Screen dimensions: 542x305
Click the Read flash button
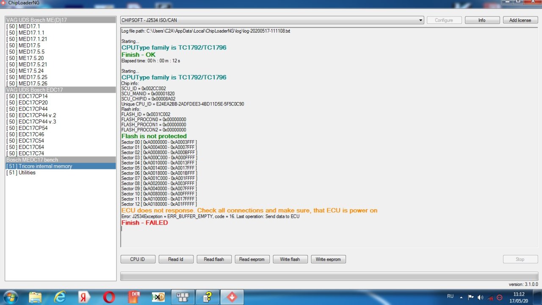pyautogui.click(x=214, y=259)
